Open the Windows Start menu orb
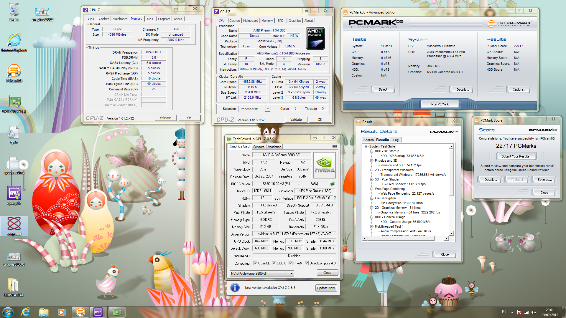The image size is (566, 318). [x=8, y=312]
